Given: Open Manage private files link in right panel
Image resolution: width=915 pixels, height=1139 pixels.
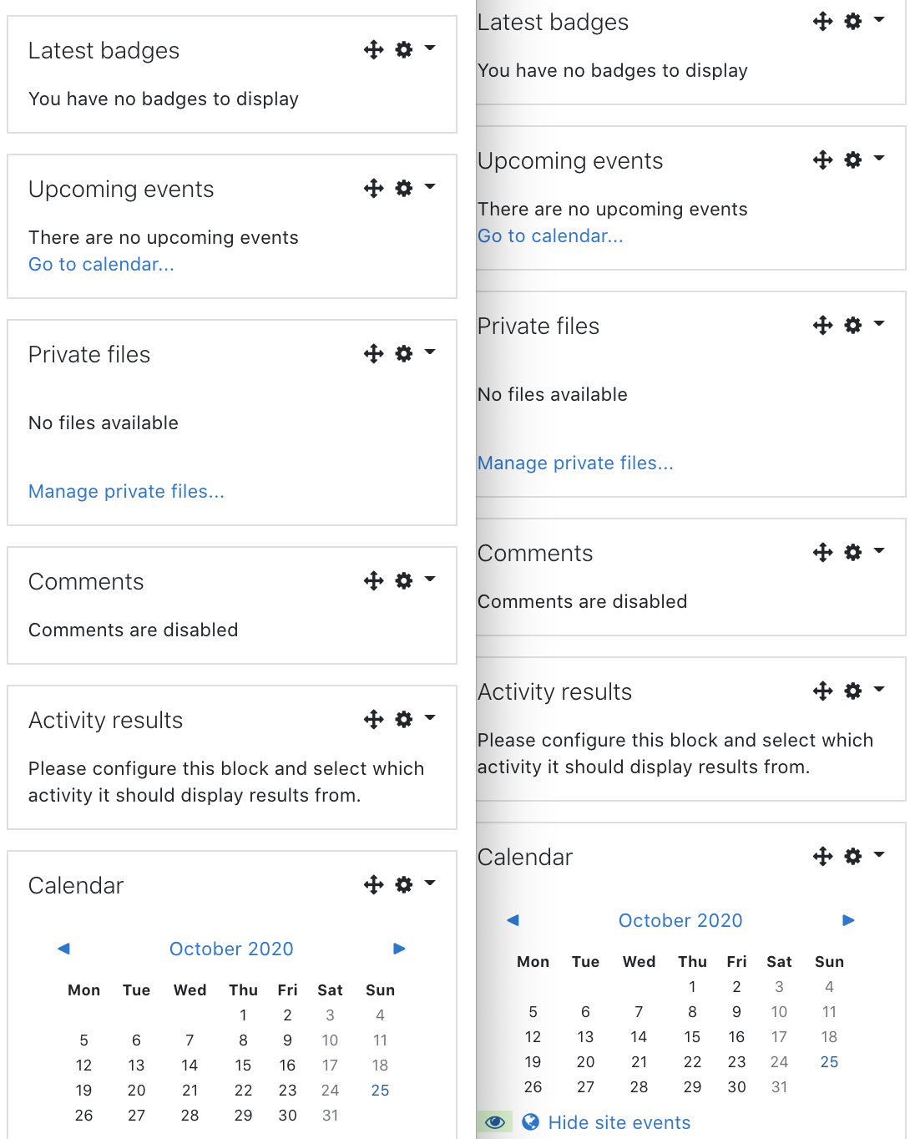Looking at the screenshot, I should pos(575,463).
